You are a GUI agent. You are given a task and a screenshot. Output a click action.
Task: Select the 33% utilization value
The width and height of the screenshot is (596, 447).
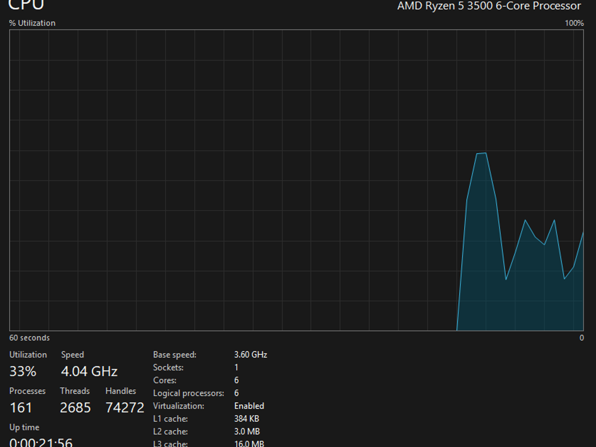coord(23,371)
